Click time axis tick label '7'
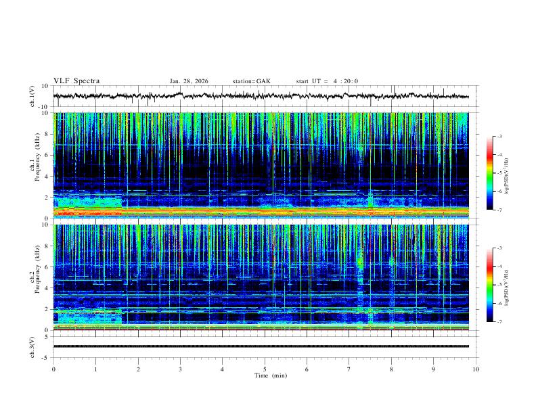The width and height of the screenshot is (536, 414). (x=349, y=369)
